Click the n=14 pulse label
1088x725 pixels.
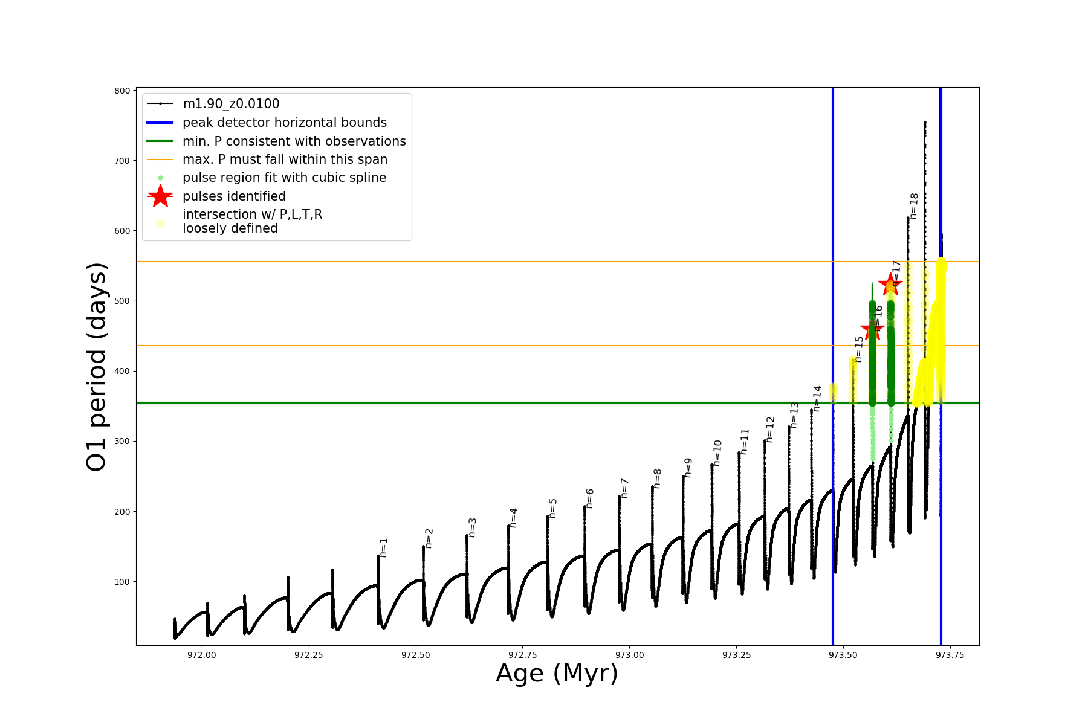[817, 399]
